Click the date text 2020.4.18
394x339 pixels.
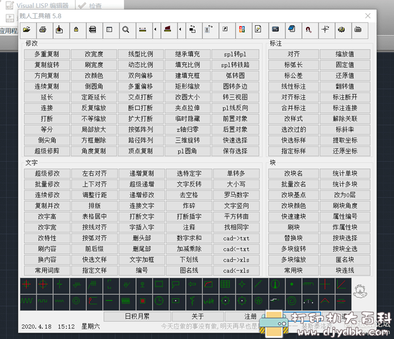click(36, 327)
